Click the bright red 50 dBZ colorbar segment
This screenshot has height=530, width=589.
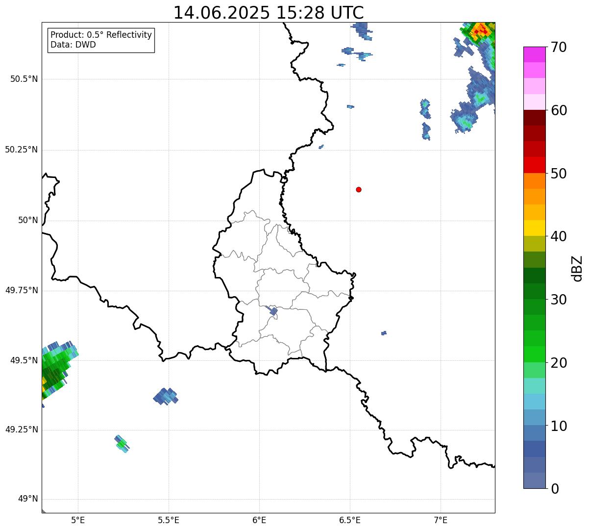pyautogui.click(x=534, y=165)
